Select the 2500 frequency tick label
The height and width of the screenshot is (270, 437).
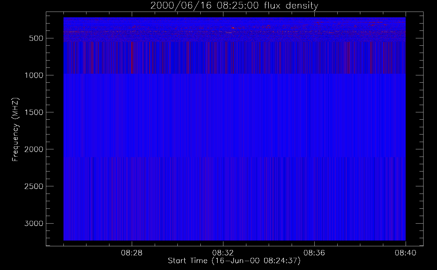34,186
